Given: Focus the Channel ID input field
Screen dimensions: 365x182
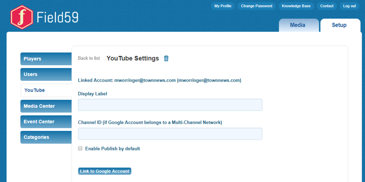Looking at the screenshot, I should (x=170, y=134).
